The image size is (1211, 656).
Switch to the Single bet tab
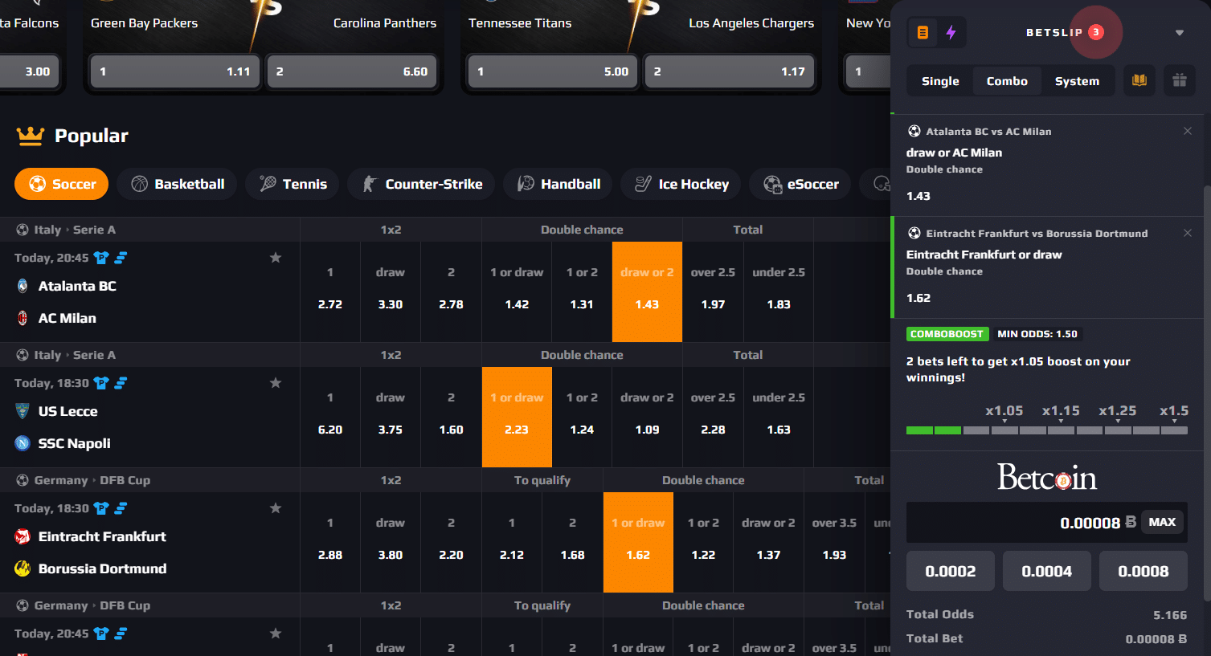pos(939,80)
